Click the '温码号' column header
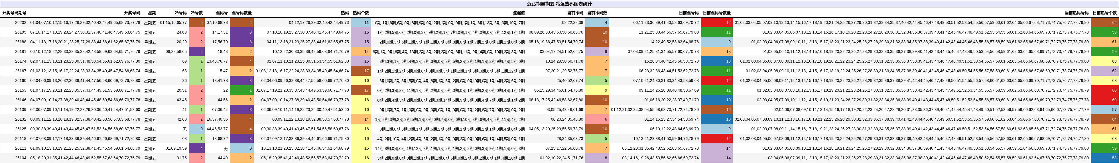The width and height of the screenshot is (1119, 163). pyautogui.click(x=222, y=13)
